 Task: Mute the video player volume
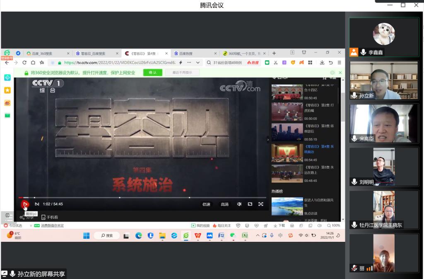239,204
